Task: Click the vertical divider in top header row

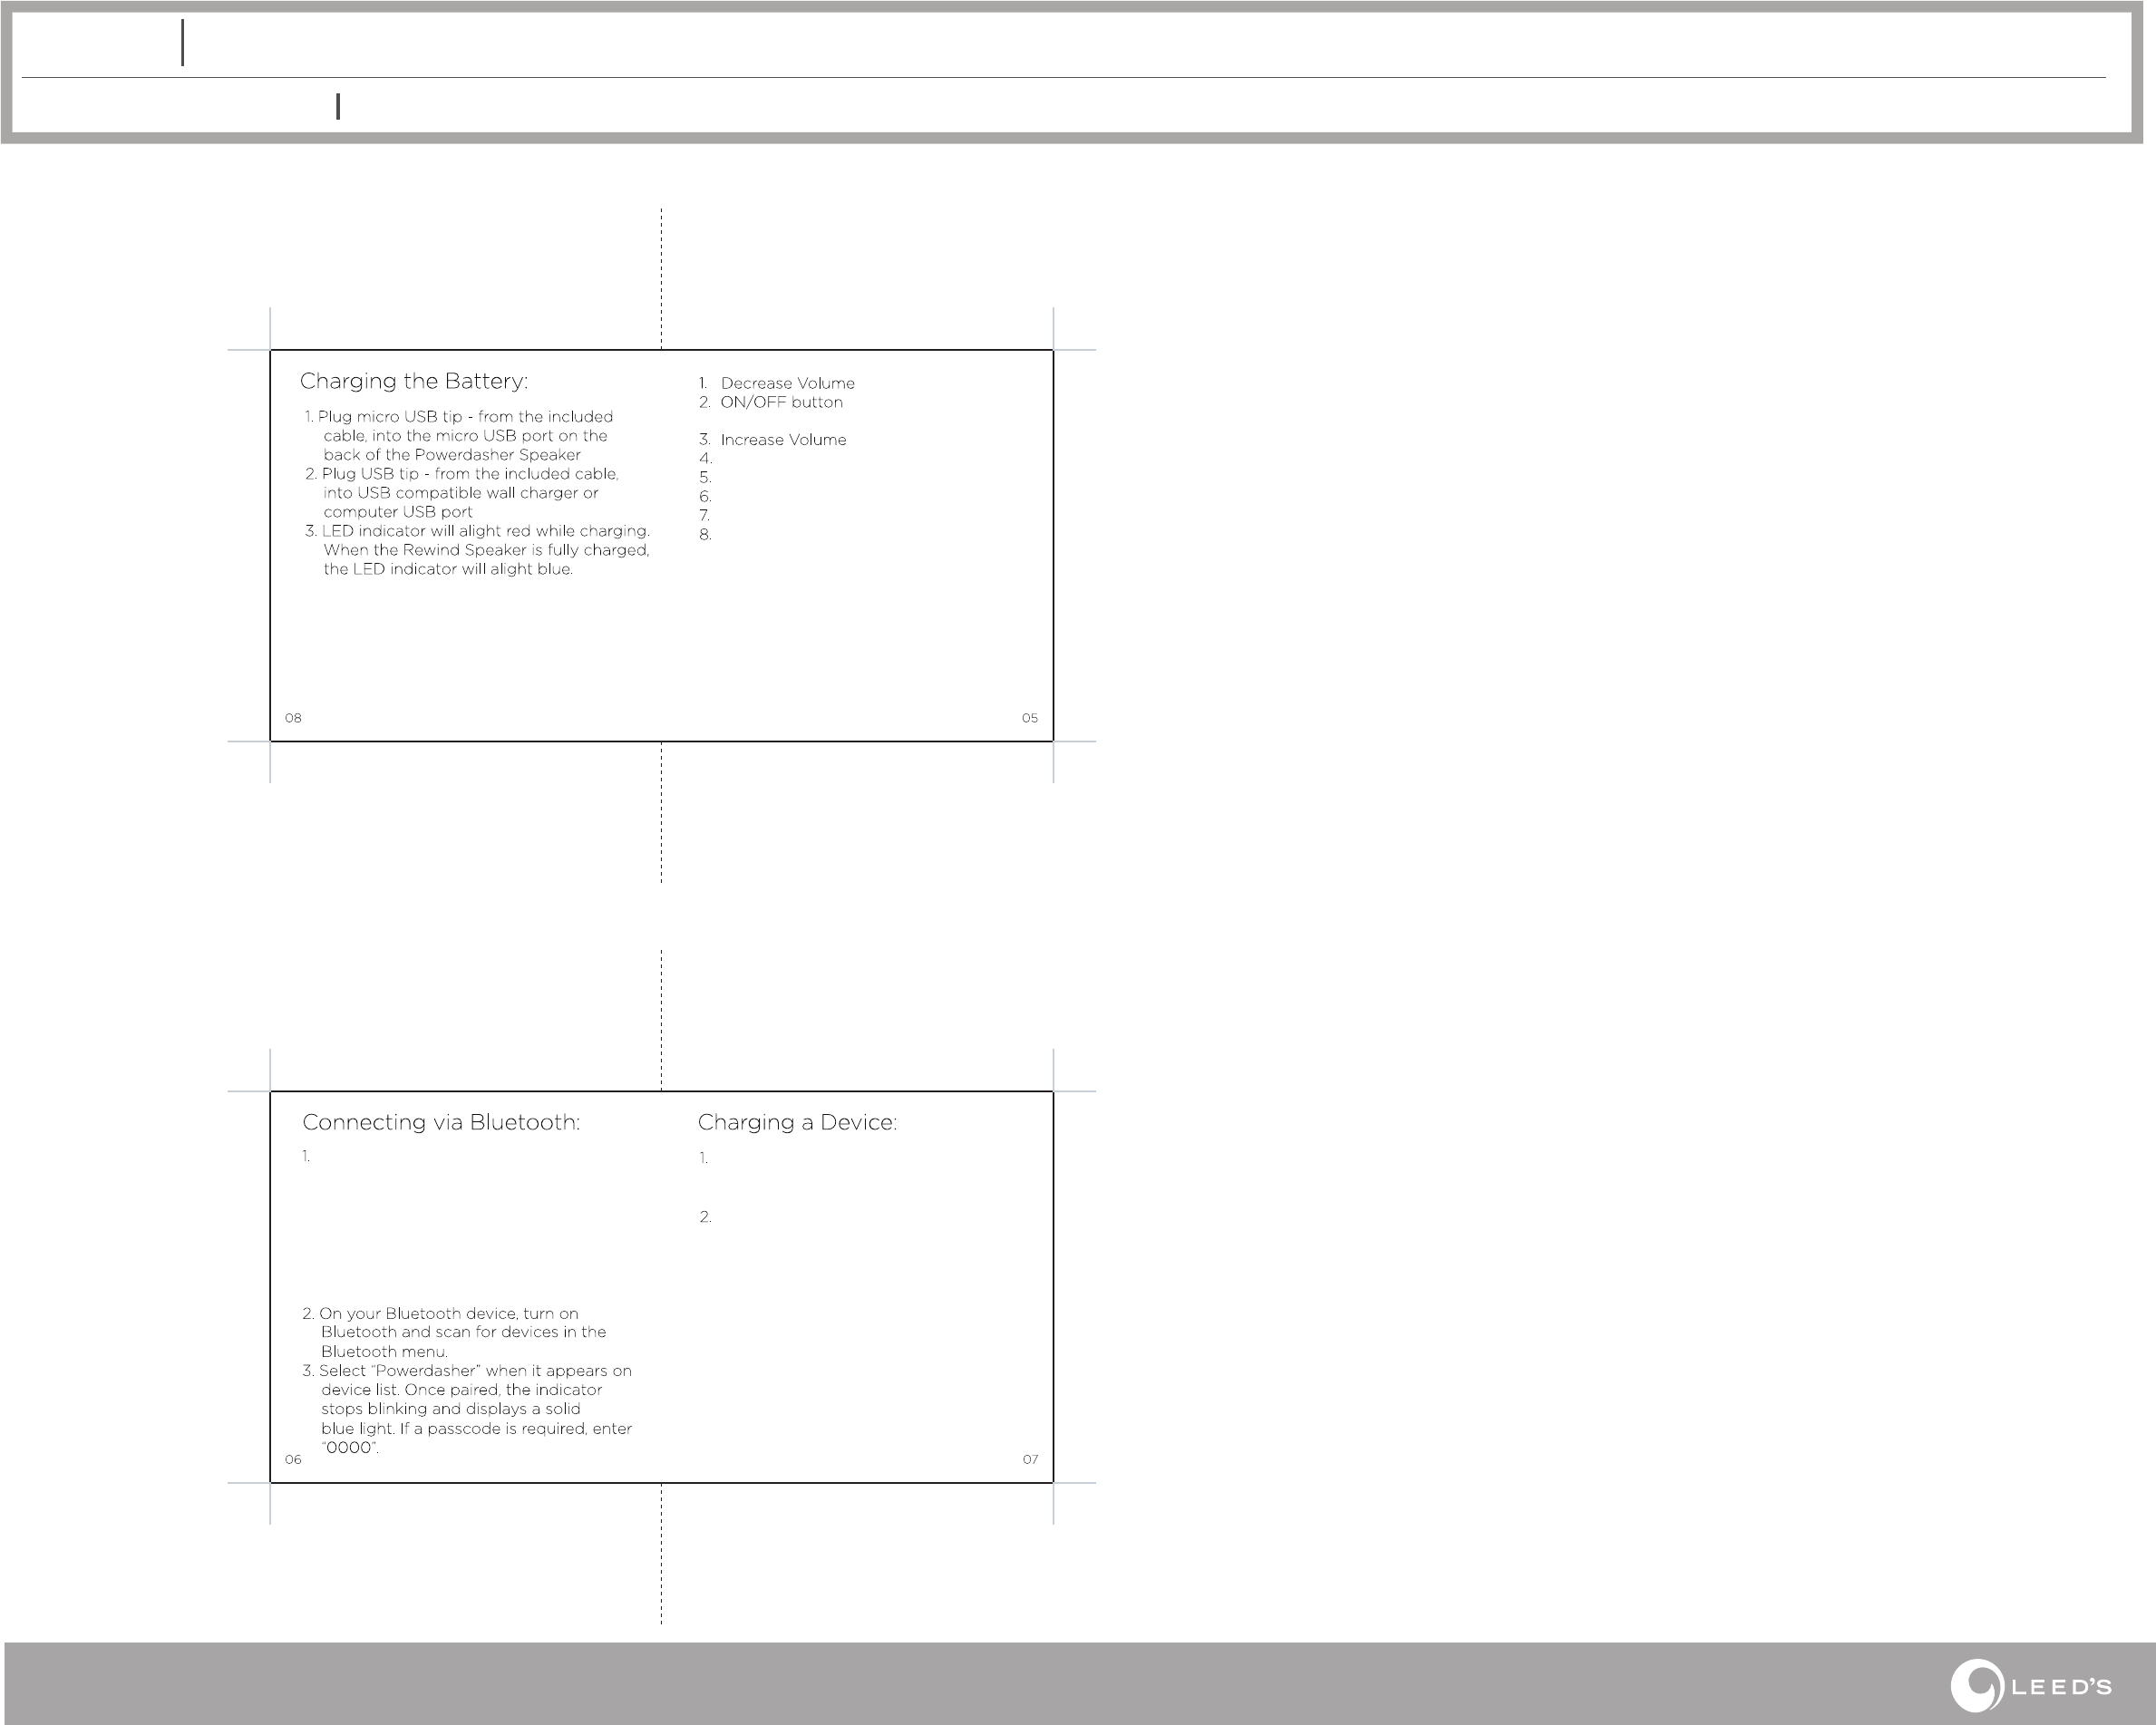Action: click(x=183, y=43)
